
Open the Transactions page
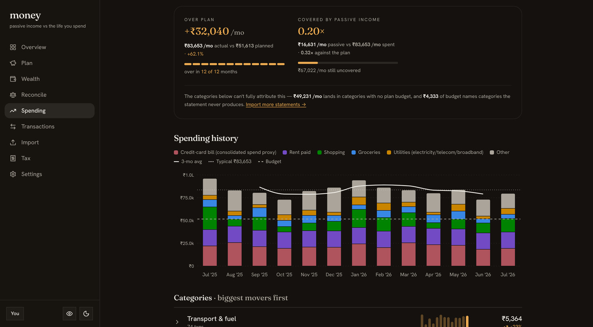coord(50,126)
